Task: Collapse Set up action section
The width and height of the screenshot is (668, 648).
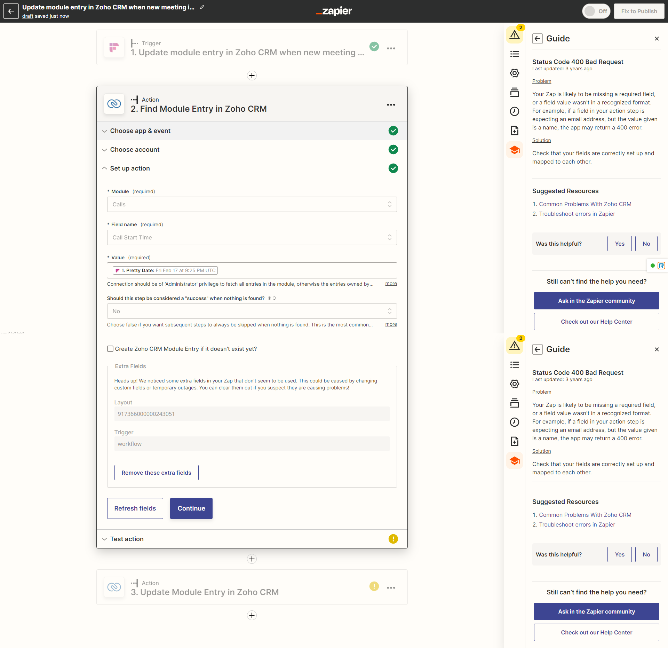Action: (x=252, y=168)
